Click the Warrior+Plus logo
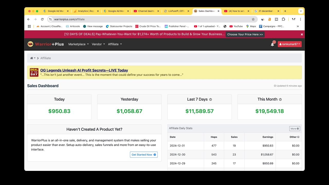The width and height of the screenshot is (329, 185). coord(45,44)
